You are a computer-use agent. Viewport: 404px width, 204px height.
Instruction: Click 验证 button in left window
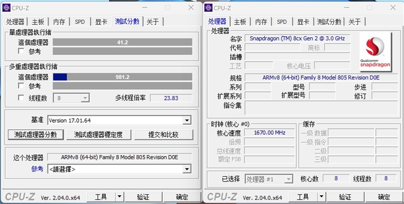click(x=143, y=197)
